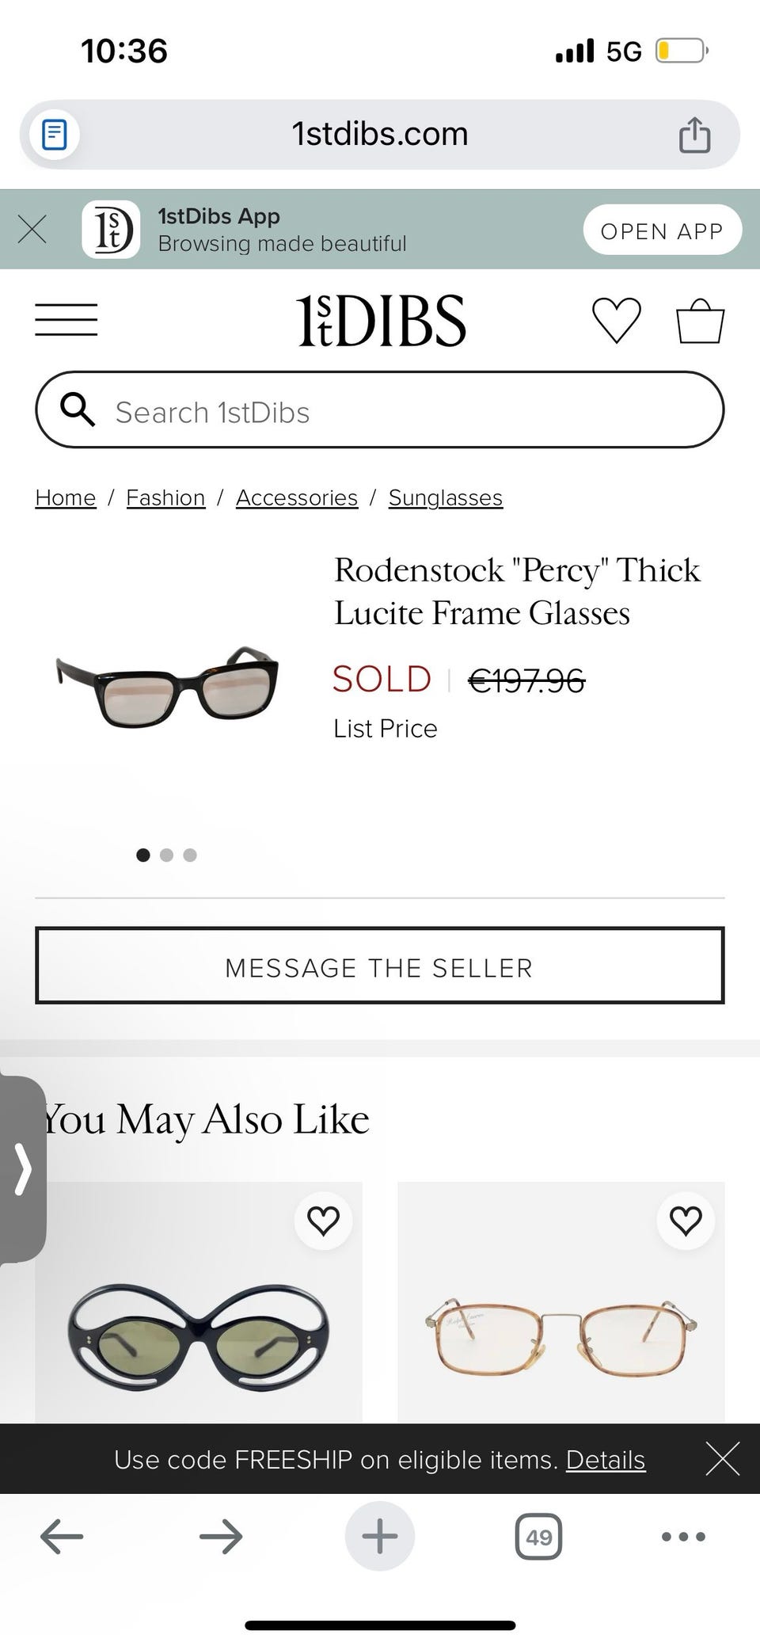760x1646 pixels.
Task: Open the hamburger navigation menu
Action: (x=66, y=320)
